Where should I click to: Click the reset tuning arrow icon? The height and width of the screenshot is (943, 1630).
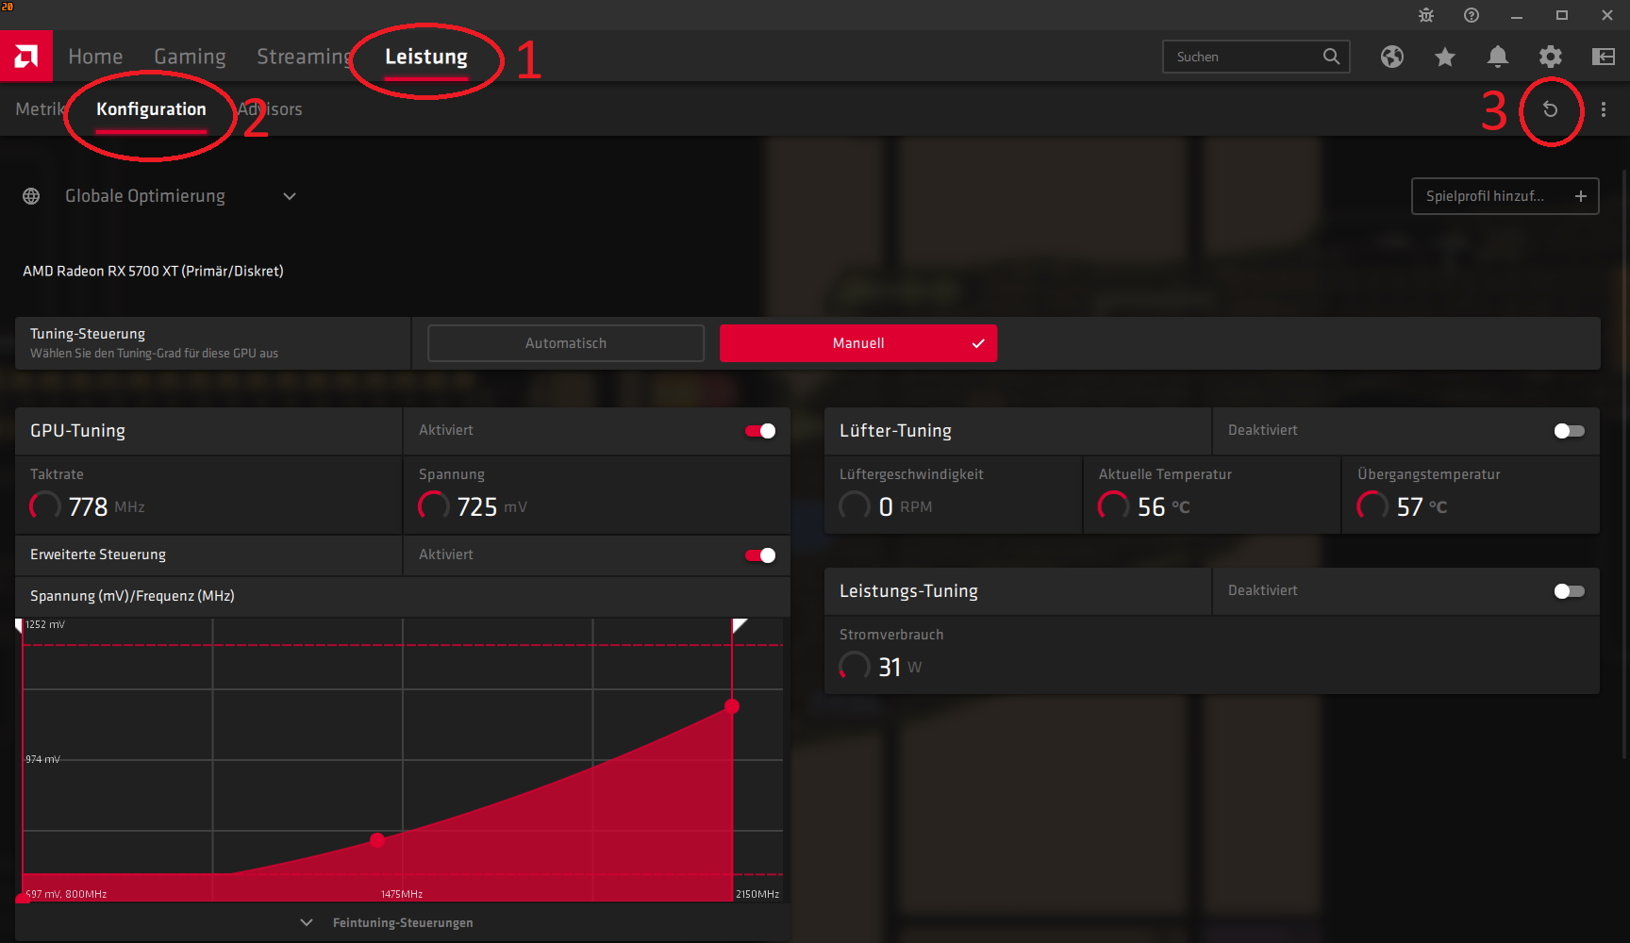pos(1550,109)
